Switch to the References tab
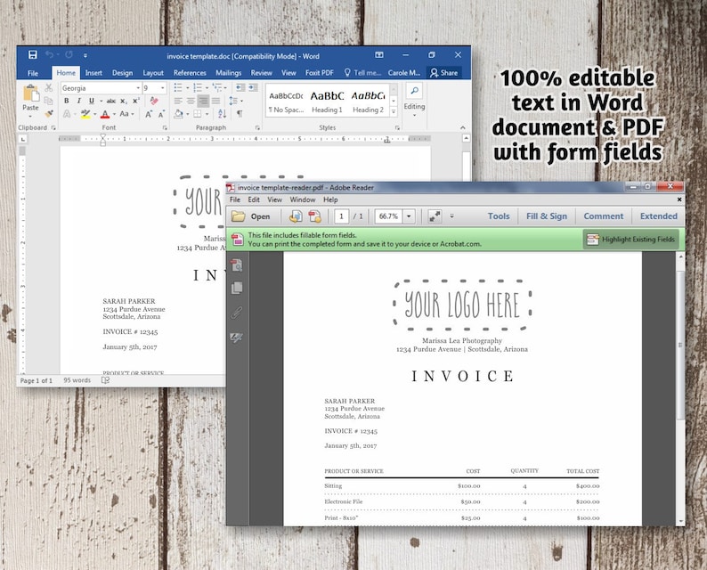Viewport: 707px width, 570px height. pos(190,73)
